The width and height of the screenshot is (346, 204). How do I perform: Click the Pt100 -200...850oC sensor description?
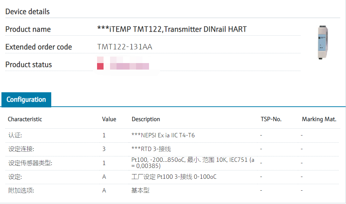tap(193, 163)
